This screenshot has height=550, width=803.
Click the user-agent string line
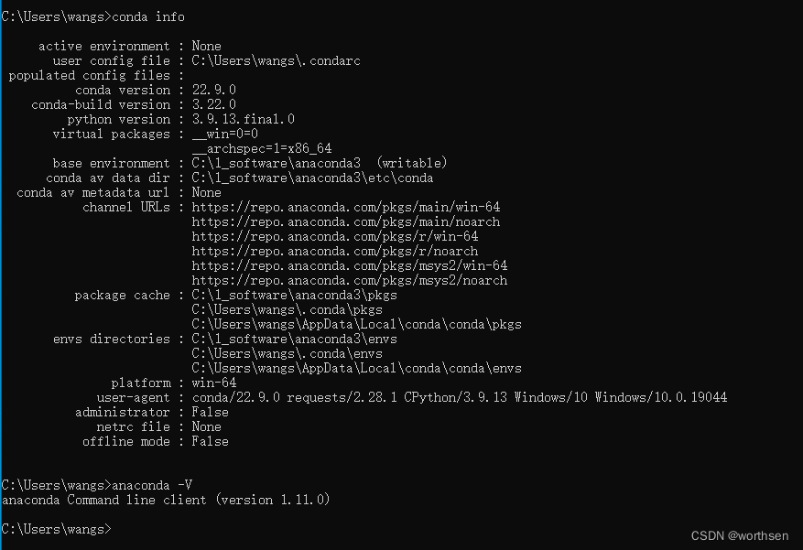click(459, 398)
